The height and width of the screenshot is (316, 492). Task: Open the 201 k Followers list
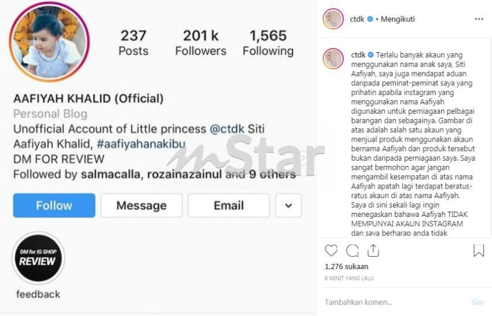[x=200, y=43]
